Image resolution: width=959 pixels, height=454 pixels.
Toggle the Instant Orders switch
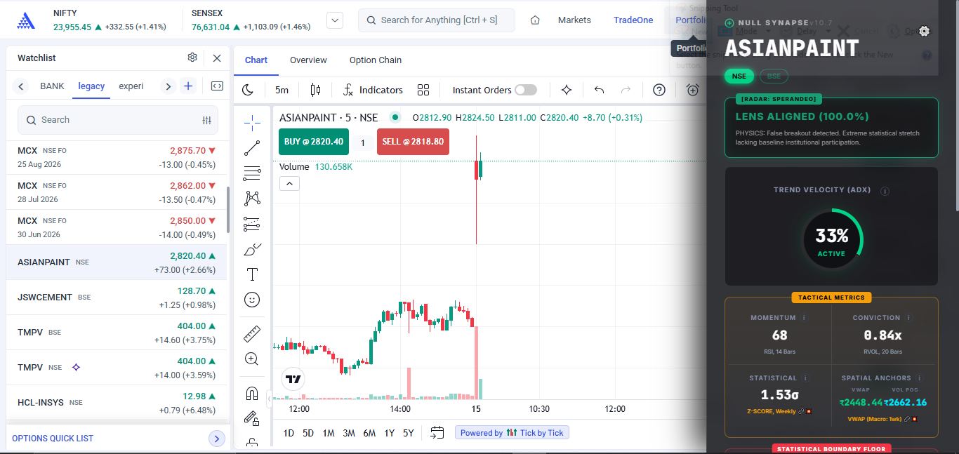526,90
